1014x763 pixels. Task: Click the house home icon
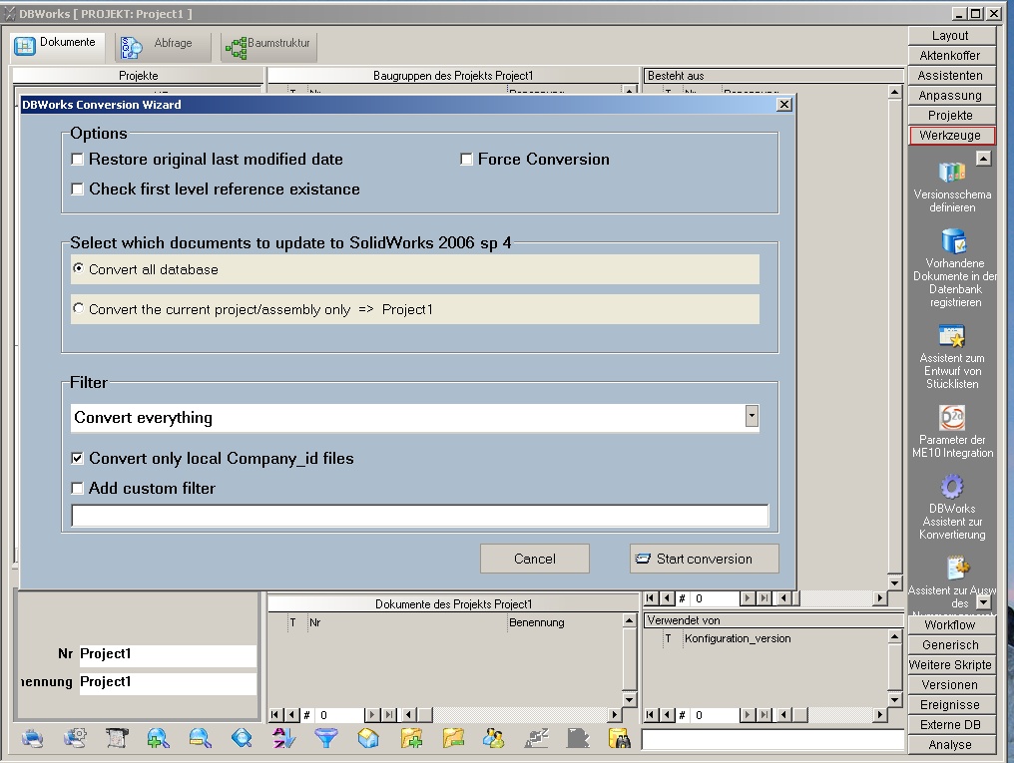pyautogui.click(x=368, y=738)
